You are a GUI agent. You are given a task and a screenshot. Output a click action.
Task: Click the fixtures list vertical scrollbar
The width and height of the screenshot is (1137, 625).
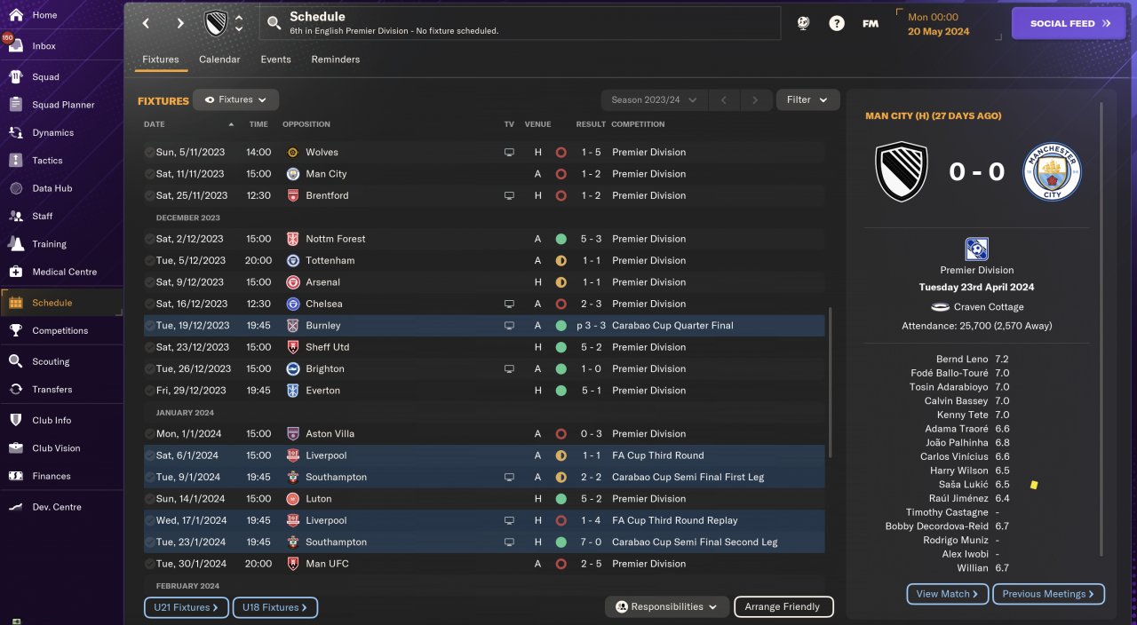[831, 382]
